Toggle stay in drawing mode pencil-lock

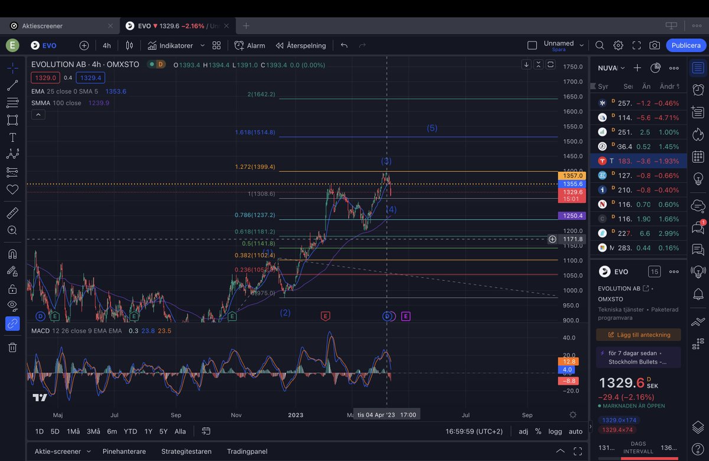pos(12,271)
